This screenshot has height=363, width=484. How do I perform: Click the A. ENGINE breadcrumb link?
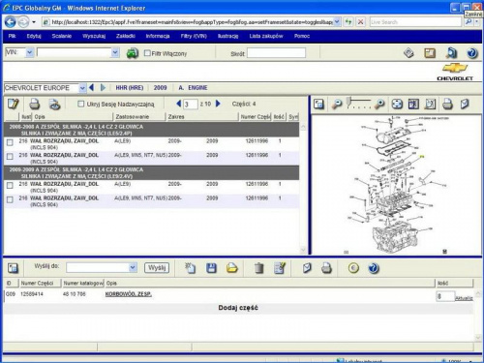(193, 88)
